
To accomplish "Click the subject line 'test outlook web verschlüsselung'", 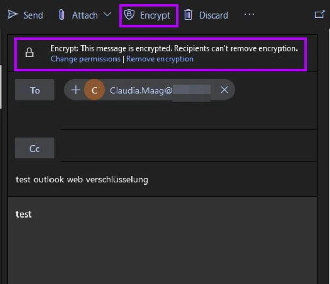I will (x=82, y=179).
